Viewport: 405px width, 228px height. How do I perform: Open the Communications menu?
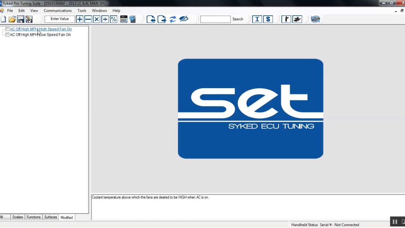(58, 10)
